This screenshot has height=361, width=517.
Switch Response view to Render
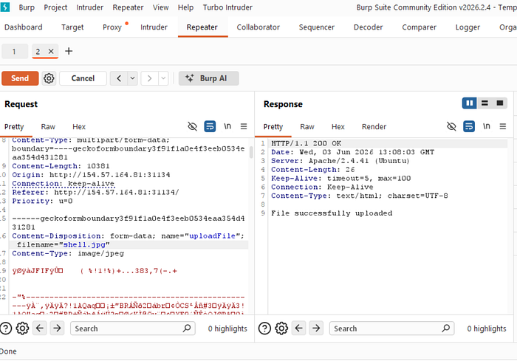374,126
